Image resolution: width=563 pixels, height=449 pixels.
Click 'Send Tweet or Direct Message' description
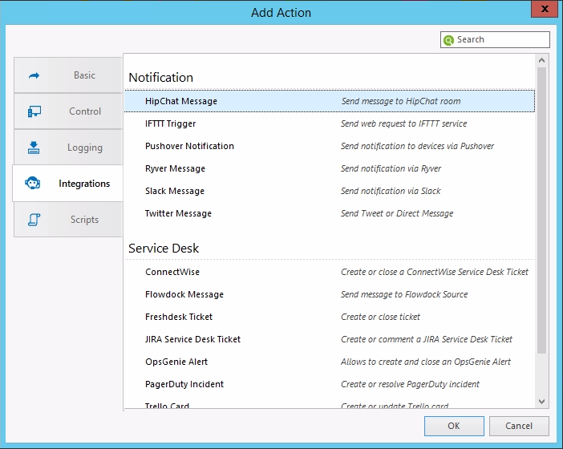tap(397, 213)
